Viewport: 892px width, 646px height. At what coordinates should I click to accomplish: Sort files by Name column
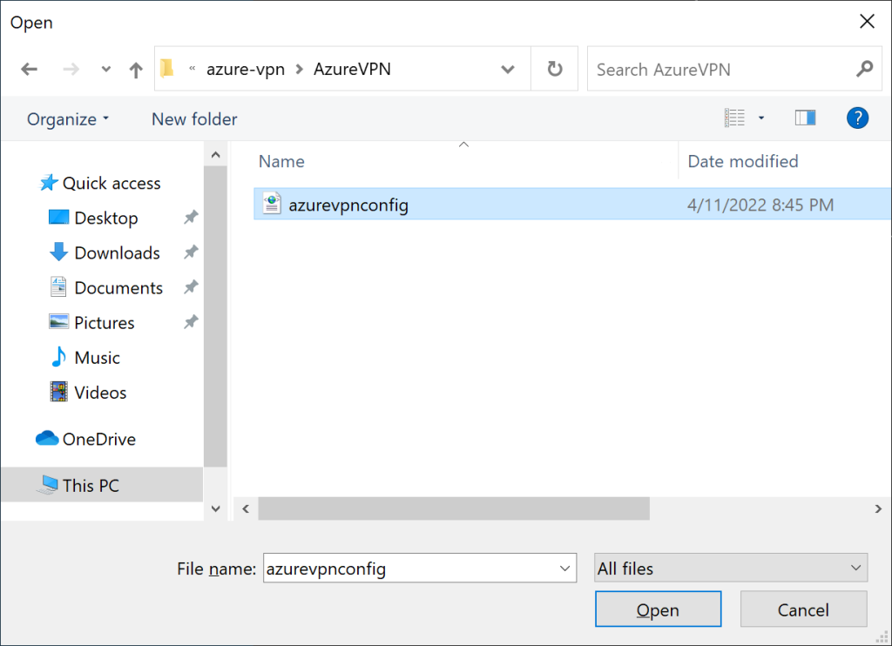pyautogui.click(x=281, y=162)
